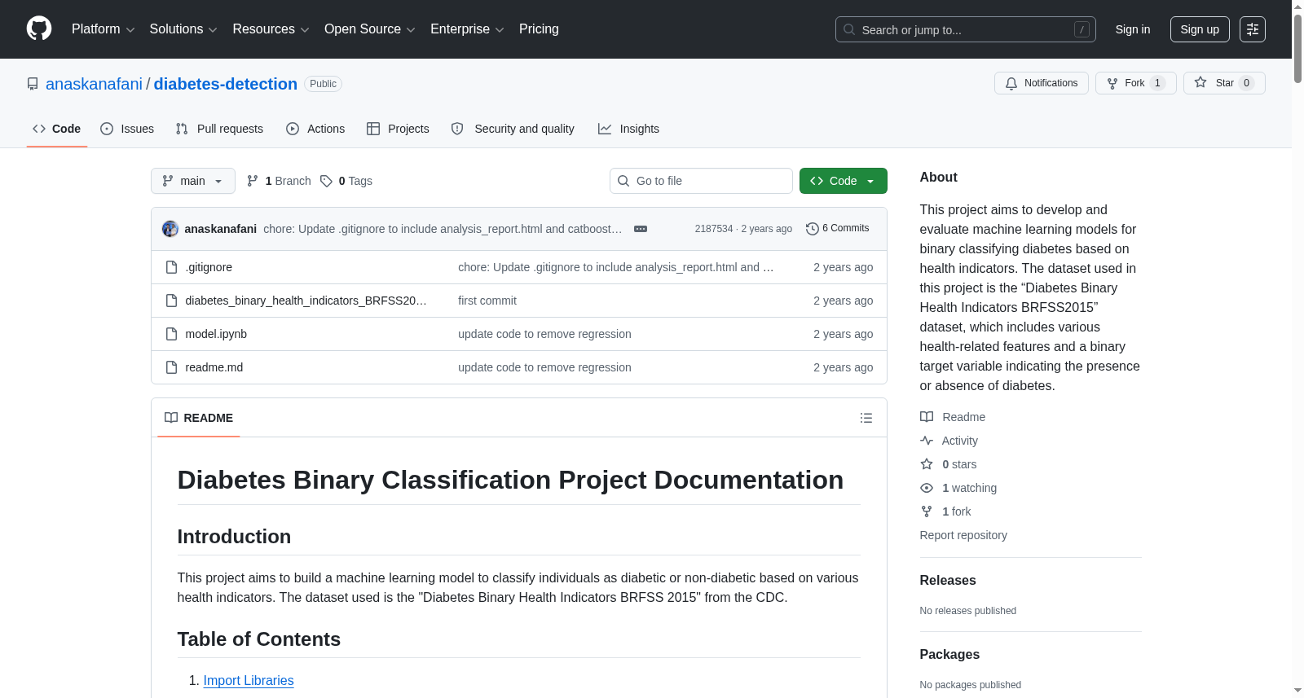Open the 1 Branch link
The width and height of the screenshot is (1304, 698).
[279, 181]
